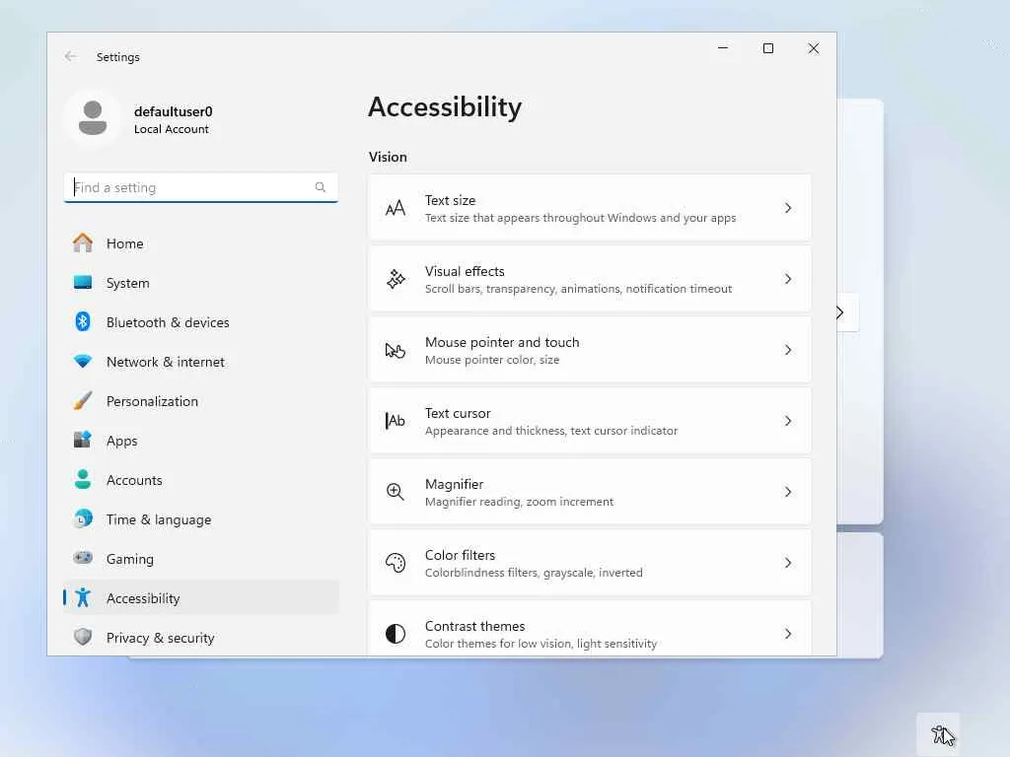Click the back arrow in Settings header
Image resolution: width=1010 pixels, height=757 pixels.
coord(71,56)
